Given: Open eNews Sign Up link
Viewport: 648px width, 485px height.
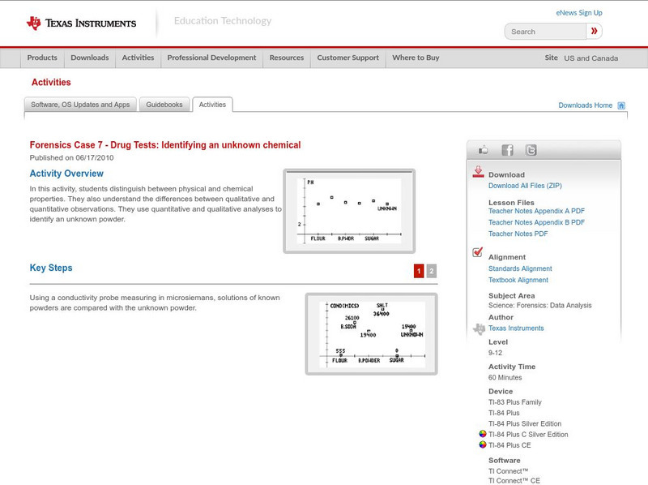Looking at the screenshot, I should [x=579, y=13].
